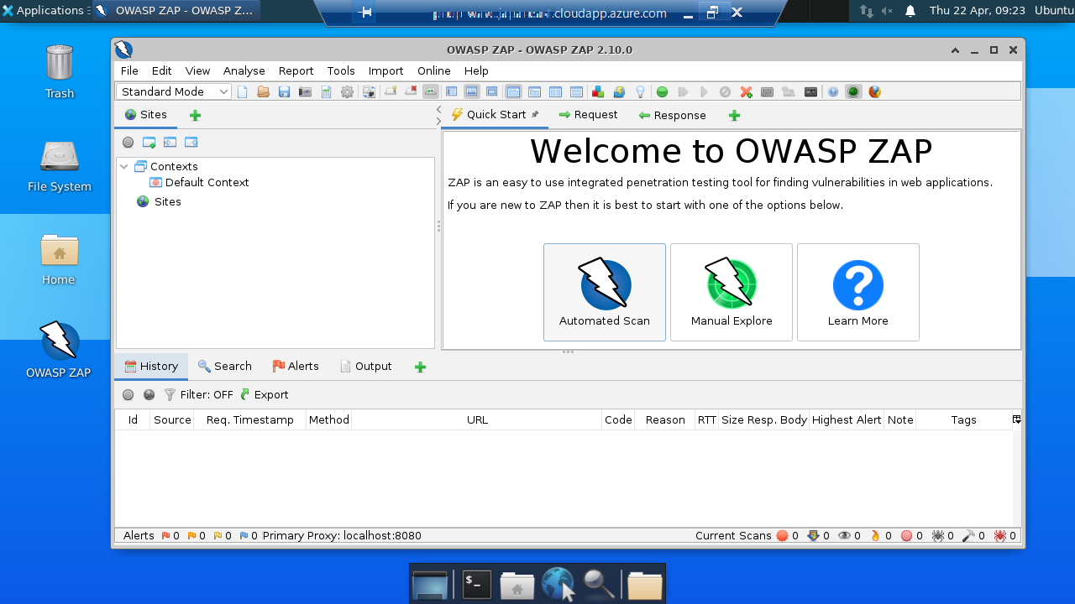Screen dimensions: 1075x604
Task: Click the Req. Timestamp column header
Action: coord(249,419)
